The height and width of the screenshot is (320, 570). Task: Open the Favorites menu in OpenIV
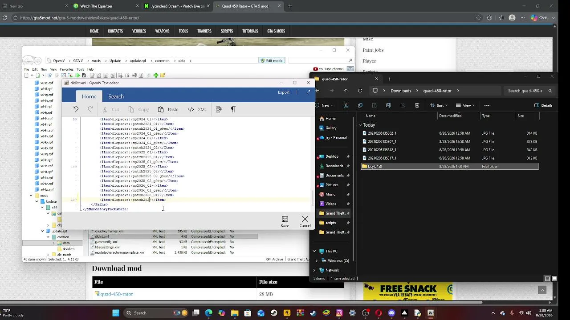pyautogui.click(x=66, y=69)
